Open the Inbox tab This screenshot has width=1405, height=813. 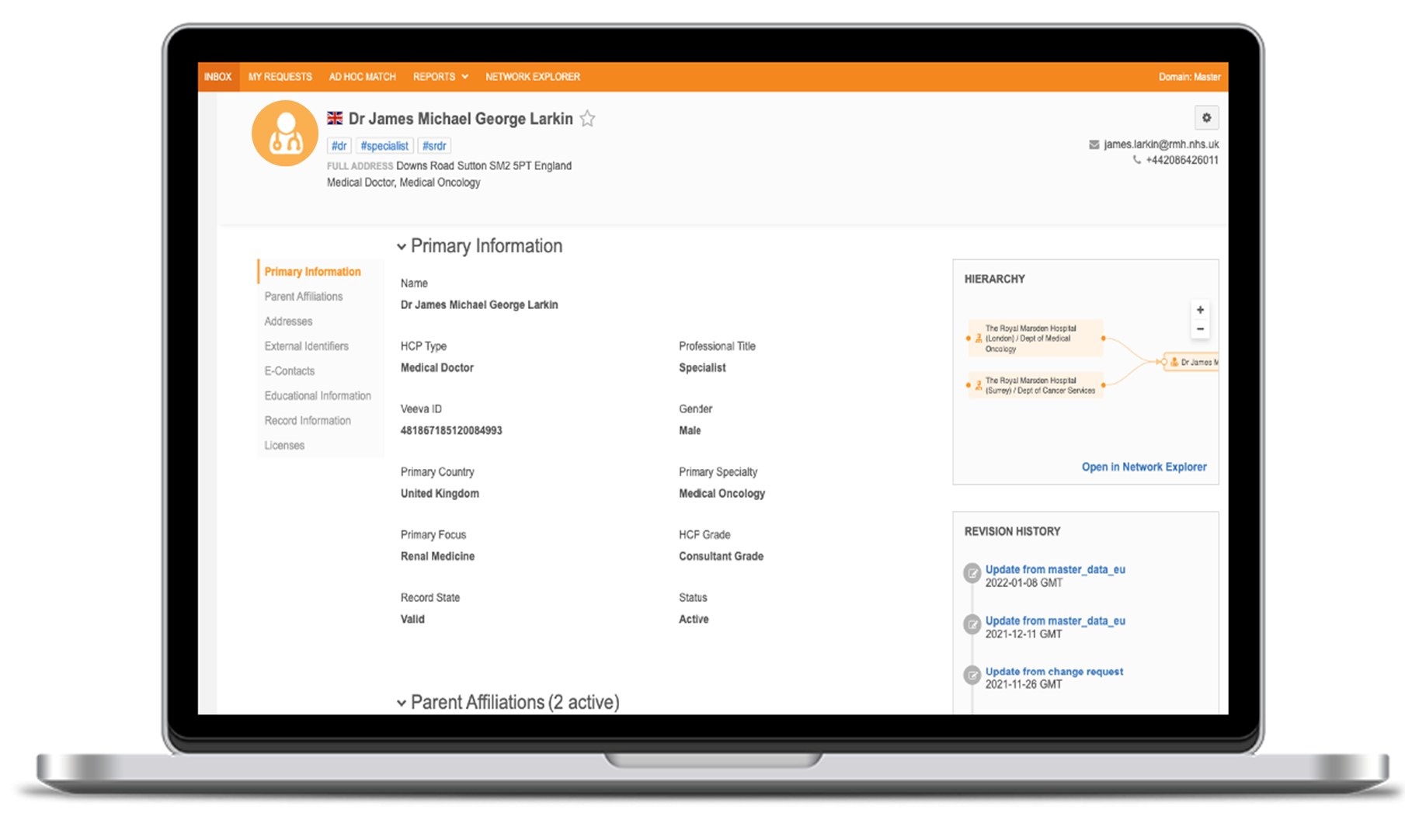coord(217,77)
